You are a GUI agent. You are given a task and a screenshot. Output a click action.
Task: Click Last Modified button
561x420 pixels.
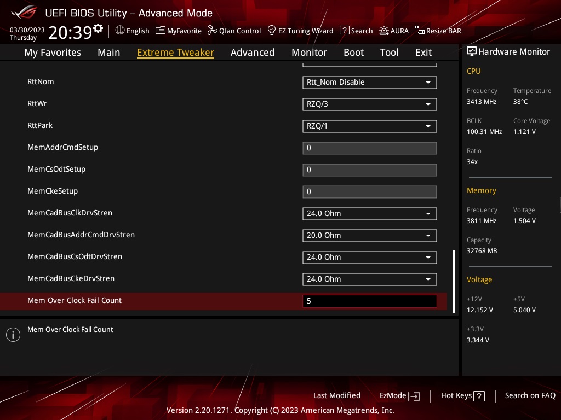(337, 396)
